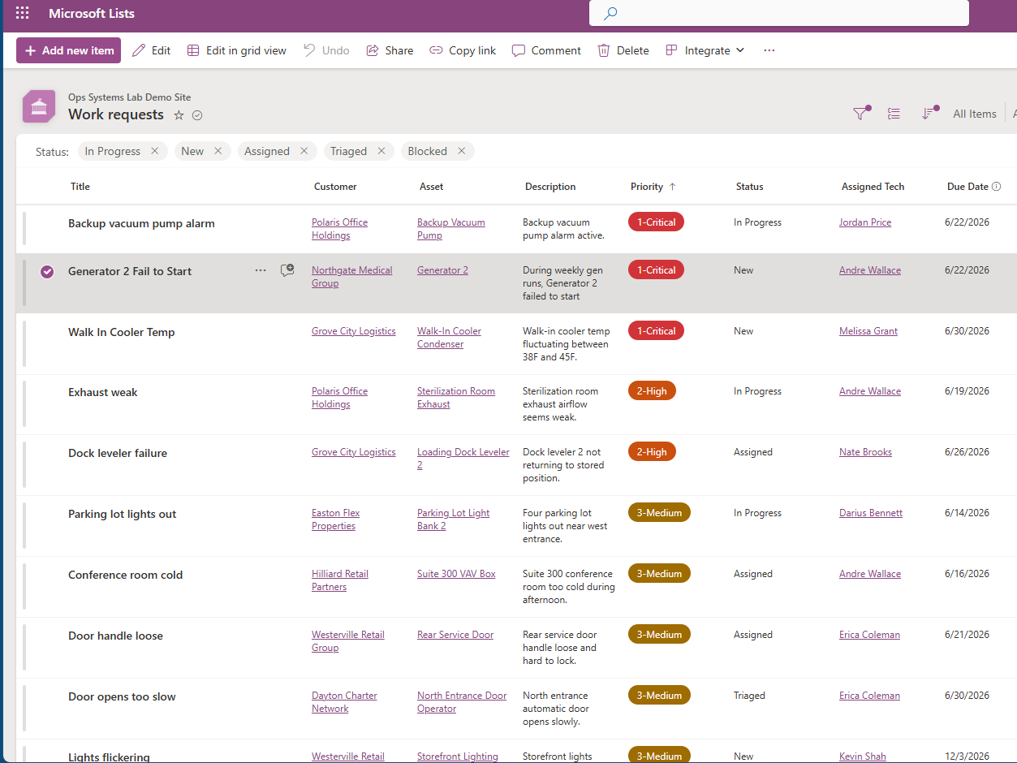
Task: Open Edit in grid view
Action: pyautogui.click(x=236, y=50)
